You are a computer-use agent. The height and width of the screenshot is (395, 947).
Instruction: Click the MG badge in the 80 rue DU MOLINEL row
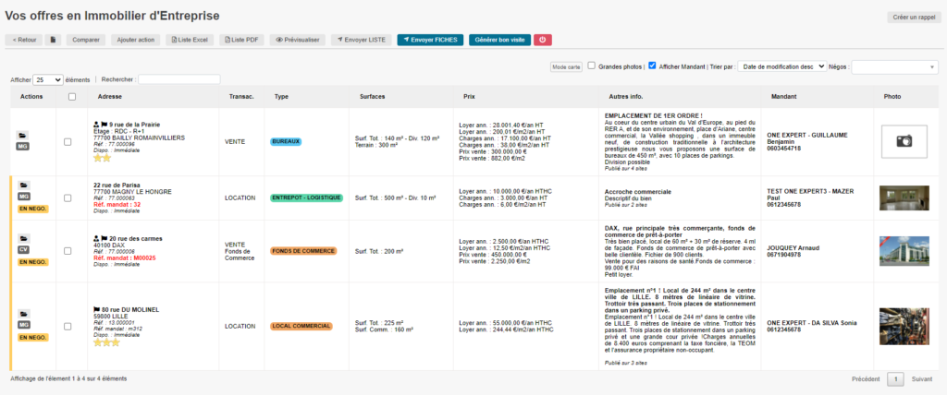point(24,326)
